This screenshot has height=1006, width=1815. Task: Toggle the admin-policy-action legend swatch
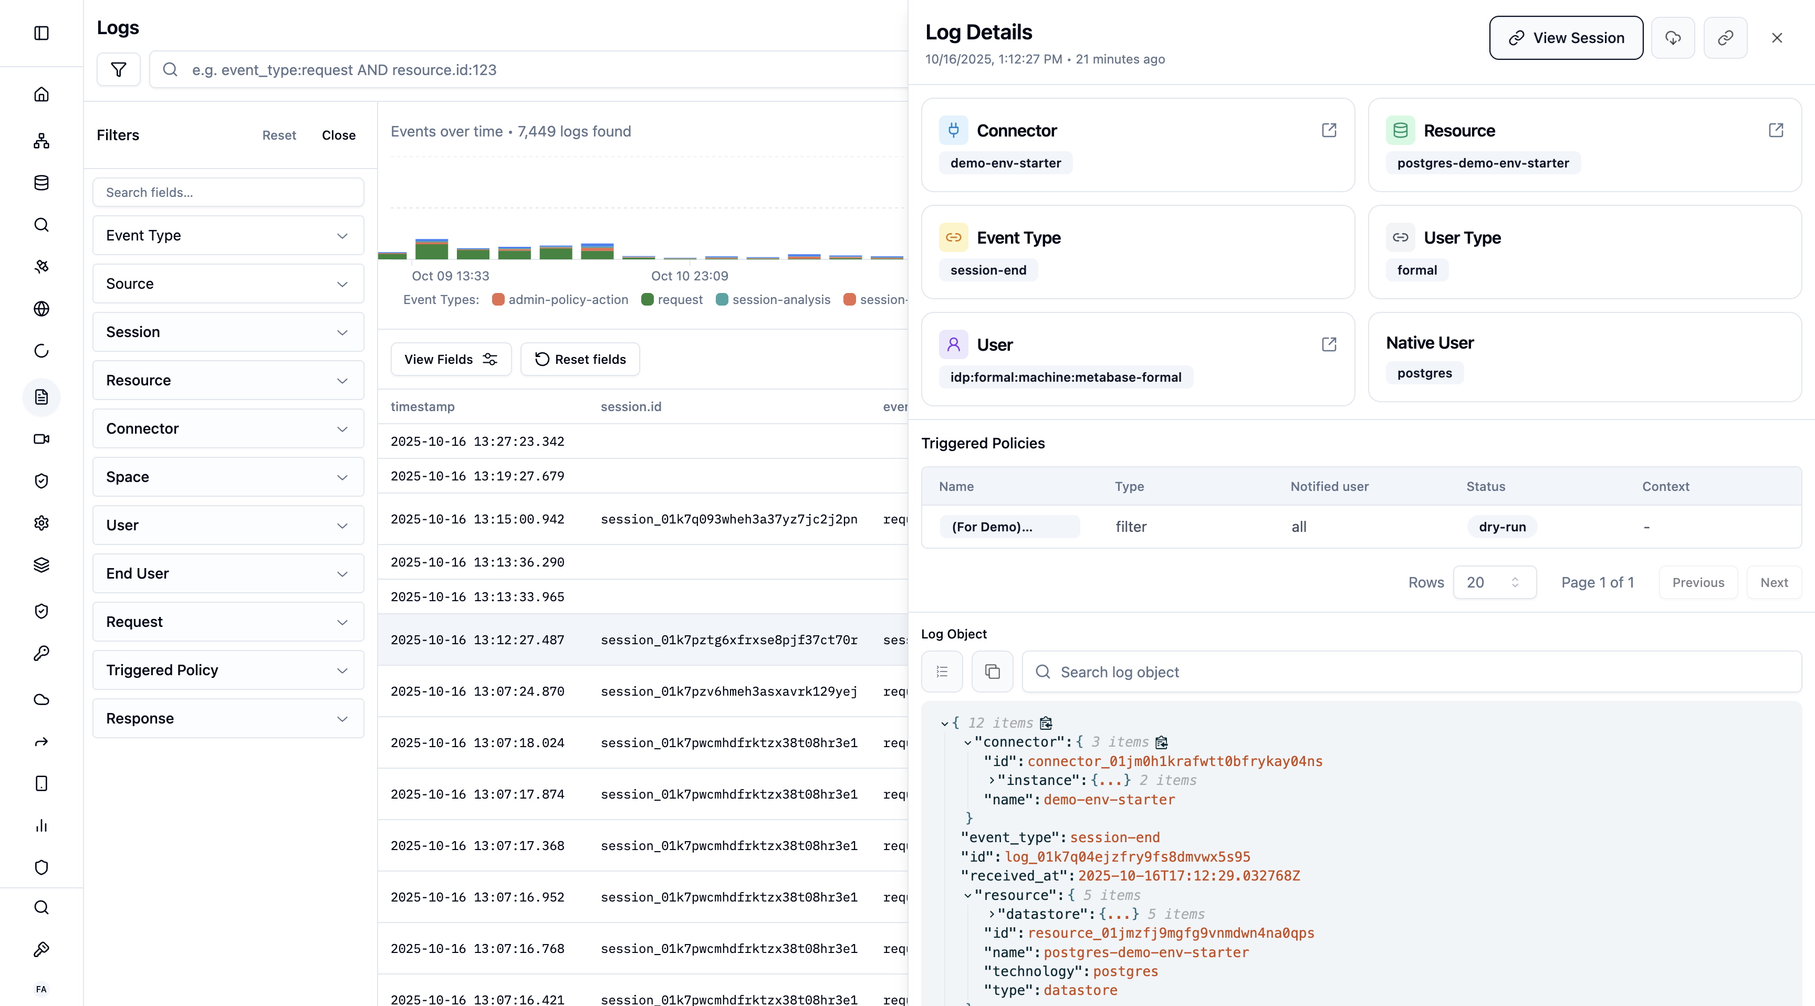498,299
